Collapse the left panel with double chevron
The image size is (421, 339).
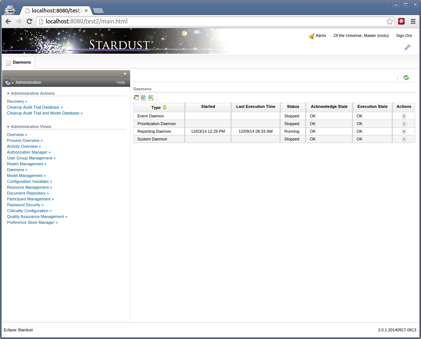pyautogui.click(x=125, y=74)
